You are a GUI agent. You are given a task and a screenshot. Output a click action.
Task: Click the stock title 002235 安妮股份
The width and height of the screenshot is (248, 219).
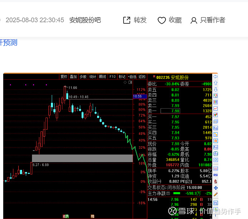172,77
